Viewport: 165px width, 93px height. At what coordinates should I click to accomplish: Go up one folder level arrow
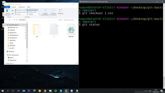coord(14,20)
